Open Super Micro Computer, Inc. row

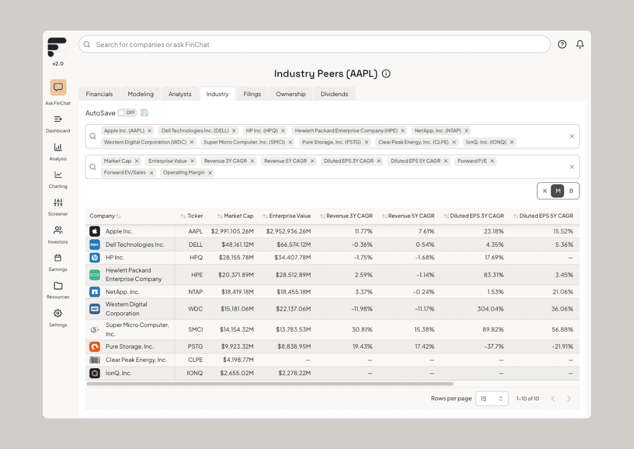[x=332, y=330]
